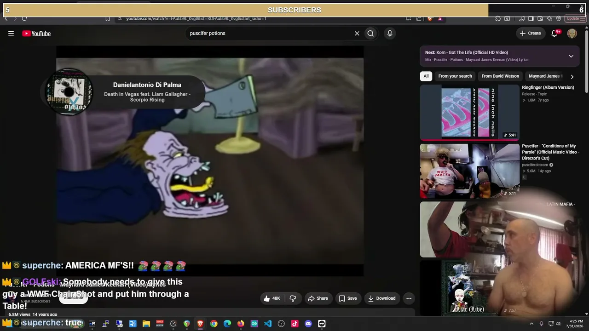Open 'Conditions of My Parole' video title
Screen dimensions: 589x331
point(550,152)
